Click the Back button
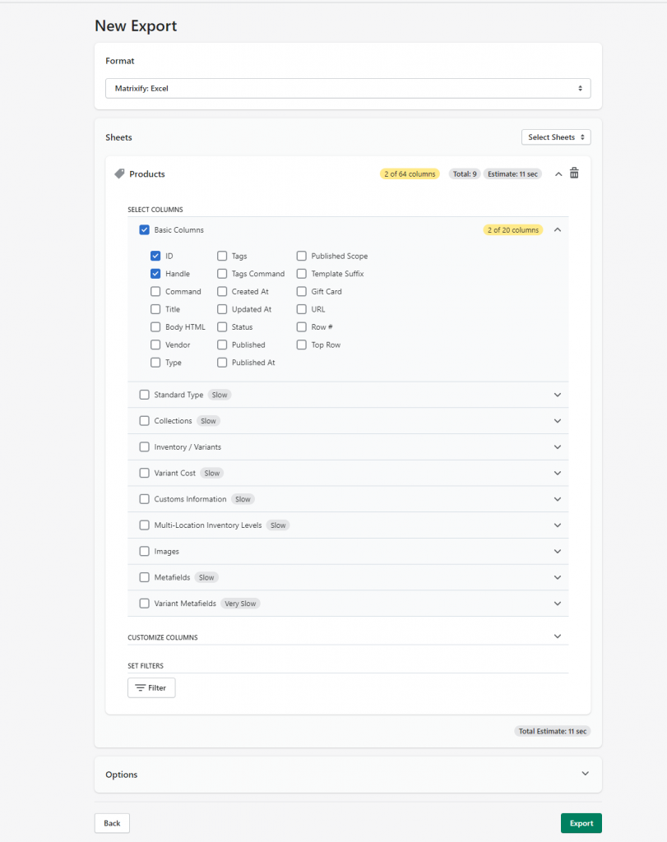 [111, 822]
